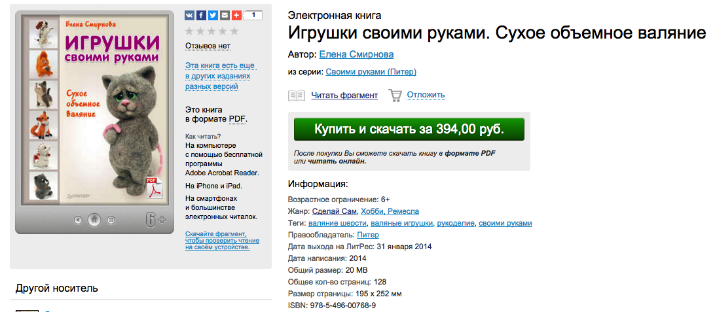Click the ISBN 978-5-496-00768-9 text

(x=332, y=305)
